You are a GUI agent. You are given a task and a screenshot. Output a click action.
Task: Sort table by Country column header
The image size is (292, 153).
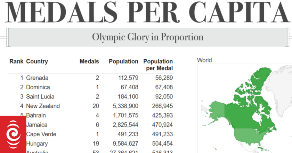37,62
